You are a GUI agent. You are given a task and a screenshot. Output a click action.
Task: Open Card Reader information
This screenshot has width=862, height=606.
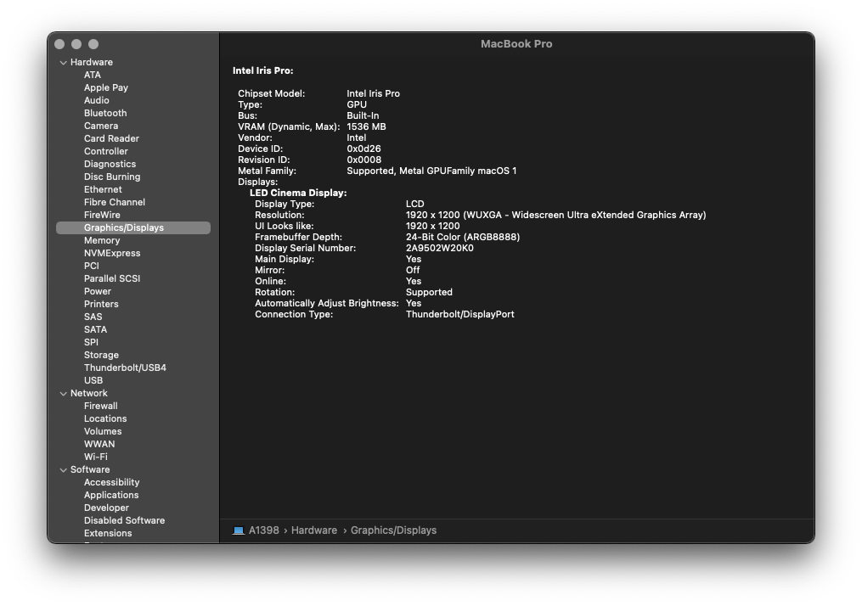111,138
